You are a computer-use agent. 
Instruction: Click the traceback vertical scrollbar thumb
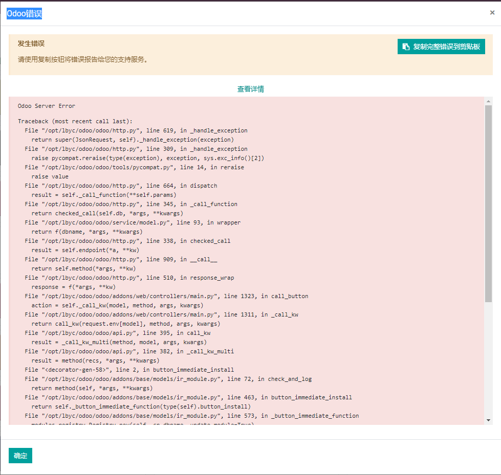pyautogui.click(x=488, y=203)
